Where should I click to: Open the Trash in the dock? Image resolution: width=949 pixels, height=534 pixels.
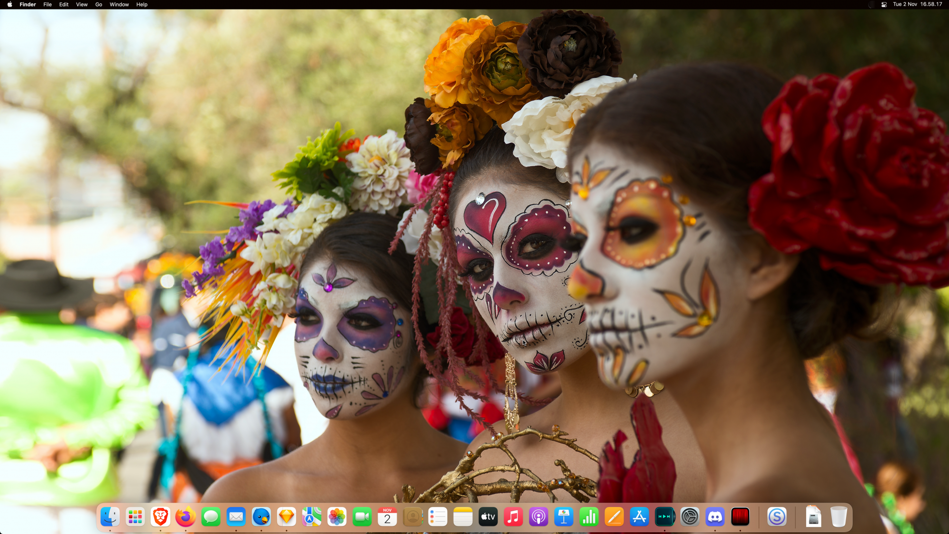click(x=838, y=516)
